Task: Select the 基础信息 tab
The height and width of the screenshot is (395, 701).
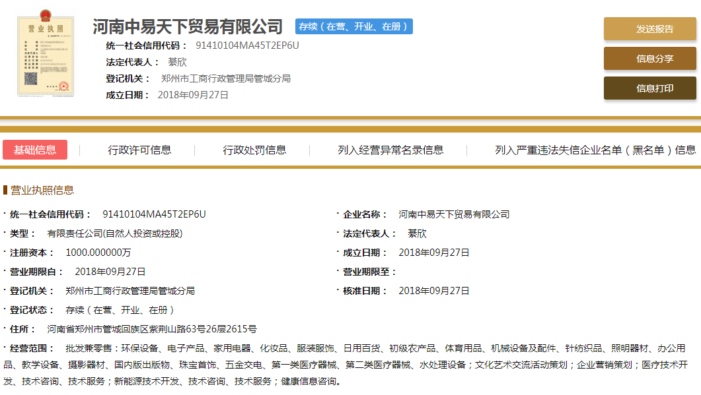Action: click(35, 150)
